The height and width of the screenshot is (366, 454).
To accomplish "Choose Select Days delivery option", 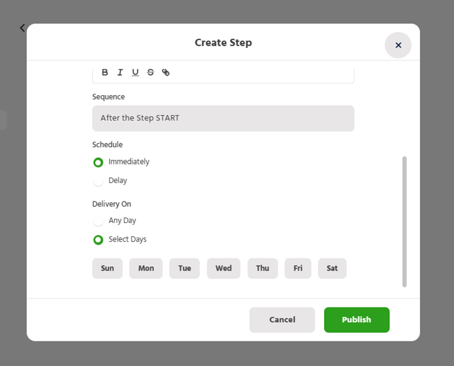I will (x=98, y=240).
